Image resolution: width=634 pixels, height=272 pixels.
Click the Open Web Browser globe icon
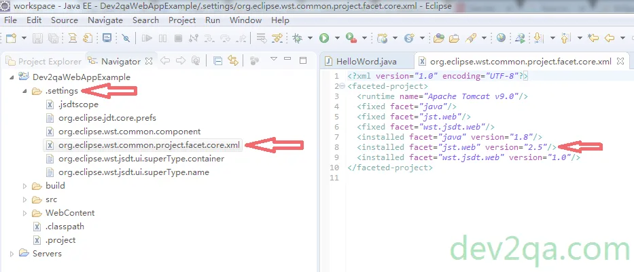[x=501, y=39]
